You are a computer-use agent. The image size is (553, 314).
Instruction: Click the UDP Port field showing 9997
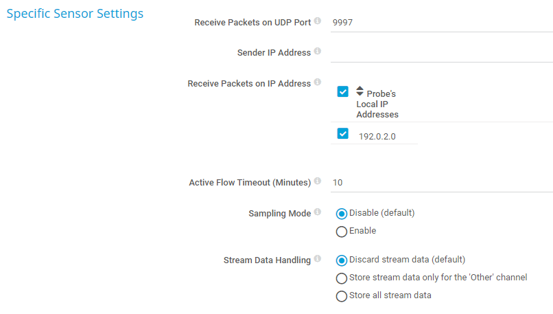[439, 22]
